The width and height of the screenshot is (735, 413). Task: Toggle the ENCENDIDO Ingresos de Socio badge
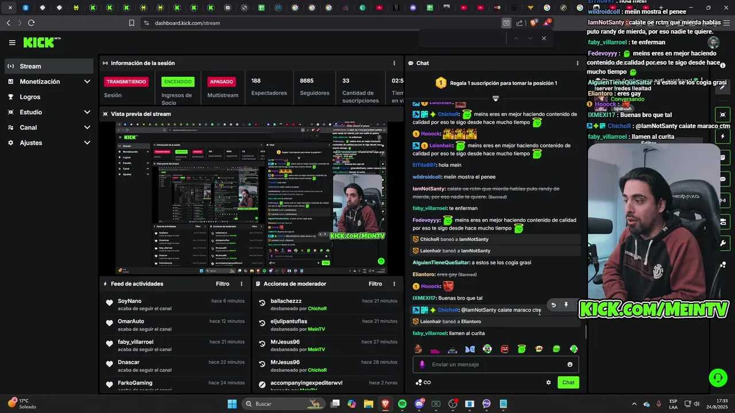178,81
